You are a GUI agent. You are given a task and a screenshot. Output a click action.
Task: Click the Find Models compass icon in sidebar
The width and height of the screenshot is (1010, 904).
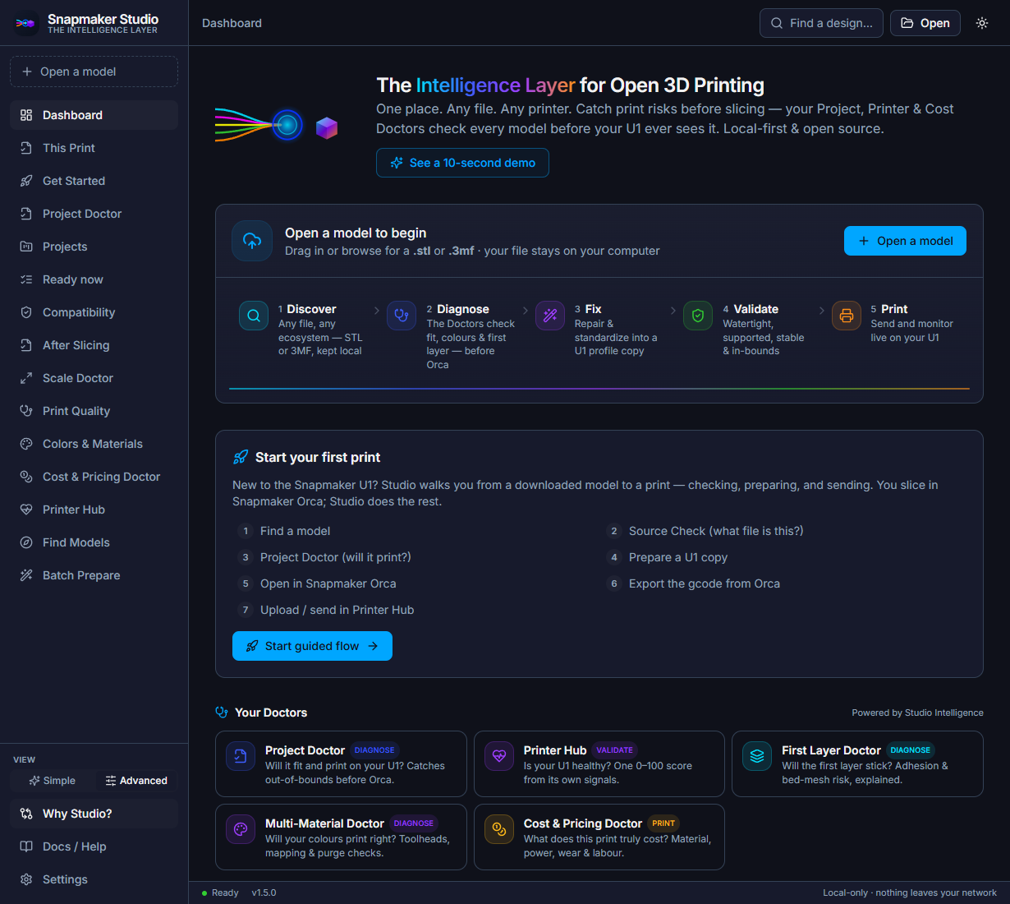(26, 542)
